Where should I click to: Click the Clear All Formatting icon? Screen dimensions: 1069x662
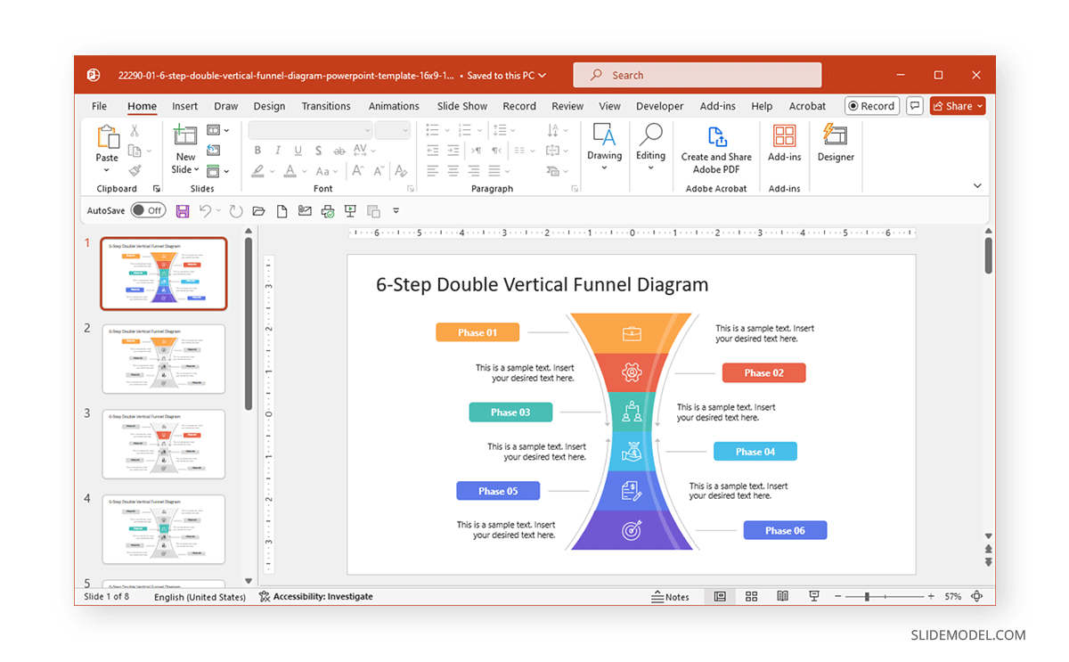click(402, 171)
